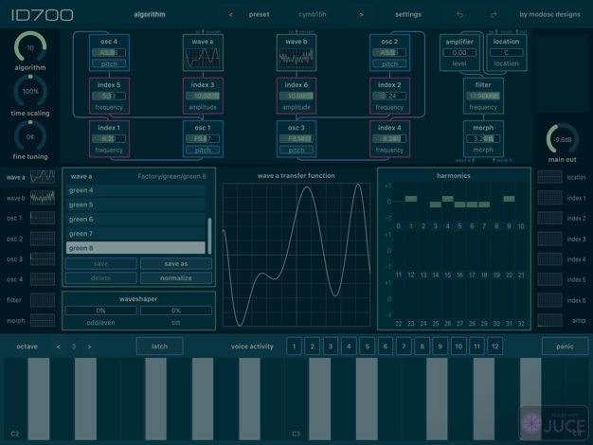Open the settings menu
593x445 pixels.
click(408, 15)
